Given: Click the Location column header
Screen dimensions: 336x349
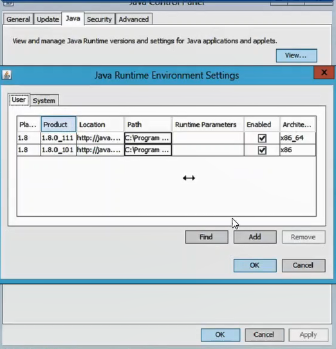Looking at the screenshot, I should [x=100, y=125].
